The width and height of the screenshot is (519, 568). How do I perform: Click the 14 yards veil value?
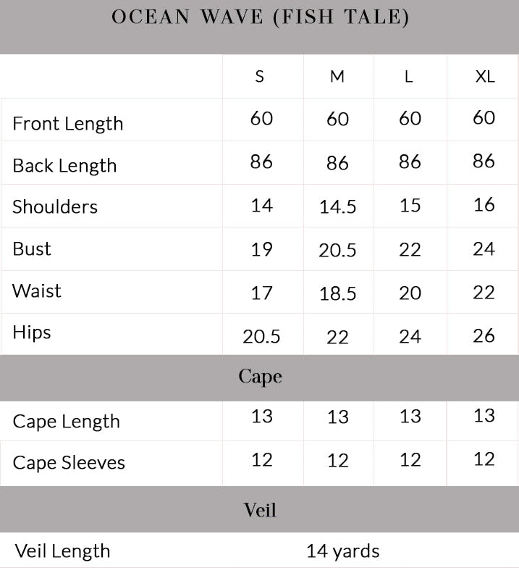click(x=342, y=551)
